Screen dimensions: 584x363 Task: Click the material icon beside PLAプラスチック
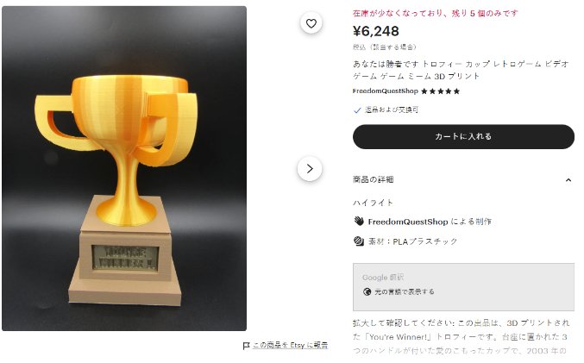point(359,241)
